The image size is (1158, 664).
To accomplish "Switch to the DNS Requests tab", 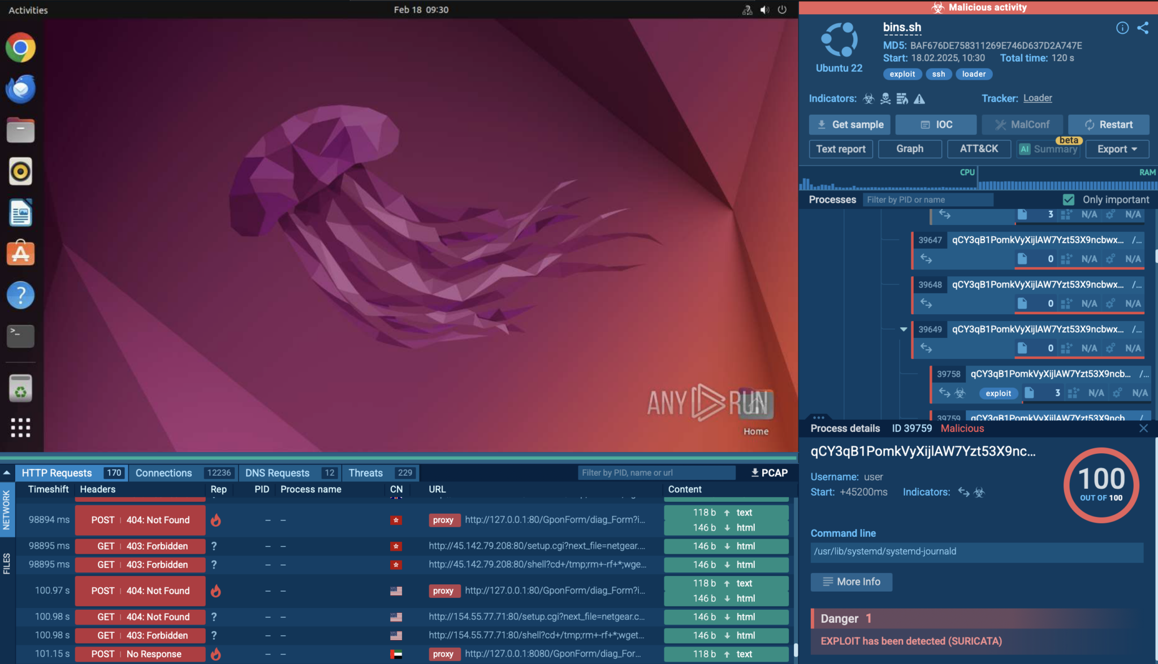I will 277,473.
